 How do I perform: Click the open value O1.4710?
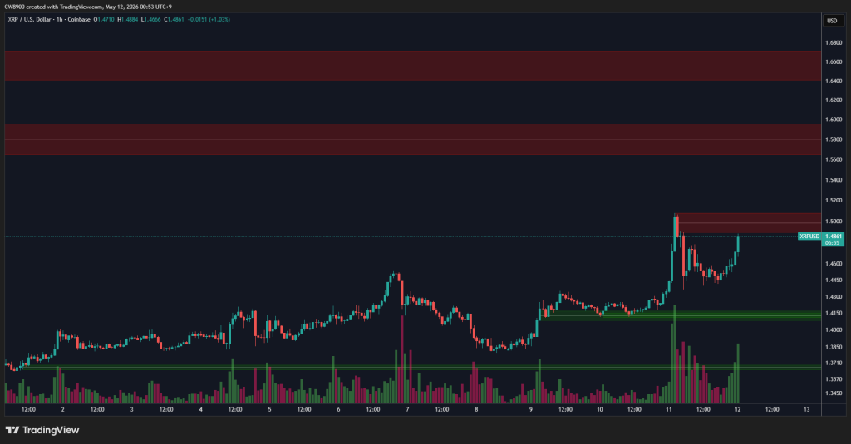coord(104,20)
